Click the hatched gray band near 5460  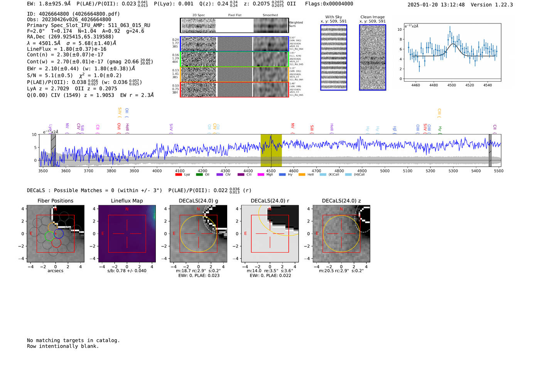pos(490,151)
